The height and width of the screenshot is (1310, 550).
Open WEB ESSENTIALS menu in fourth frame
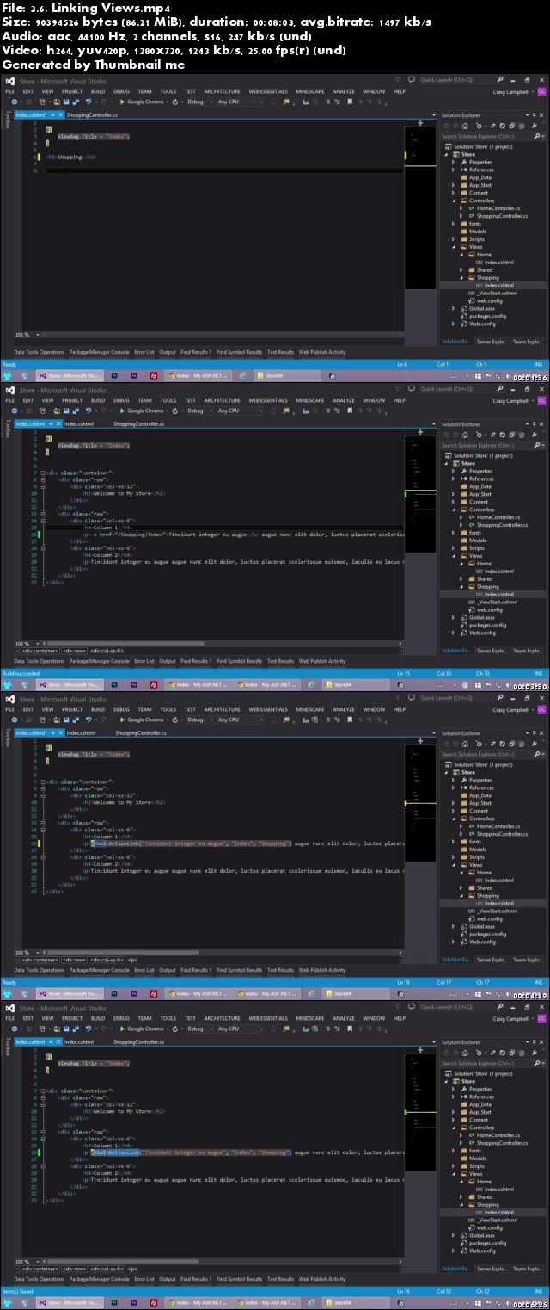click(268, 1018)
